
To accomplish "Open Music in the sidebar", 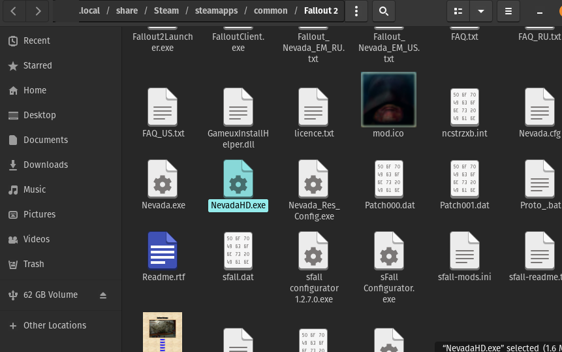I will coord(61,189).
